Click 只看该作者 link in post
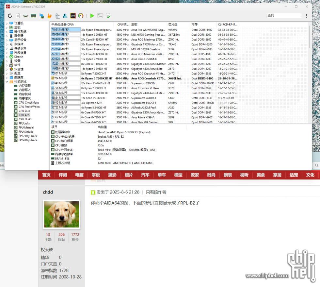The height and width of the screenshot is (287, 320). (156, 192)
